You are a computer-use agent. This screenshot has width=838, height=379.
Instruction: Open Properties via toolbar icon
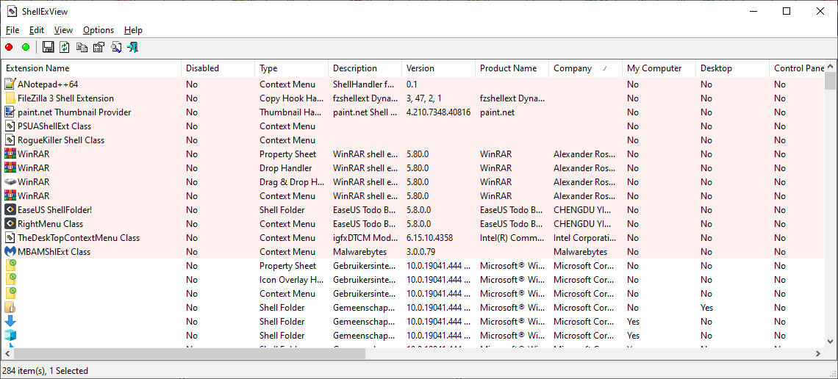(99, 48)
